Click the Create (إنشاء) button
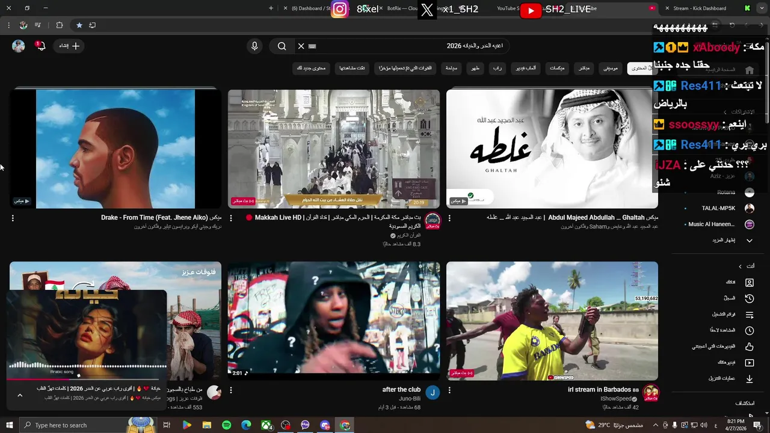 (69, 46)
